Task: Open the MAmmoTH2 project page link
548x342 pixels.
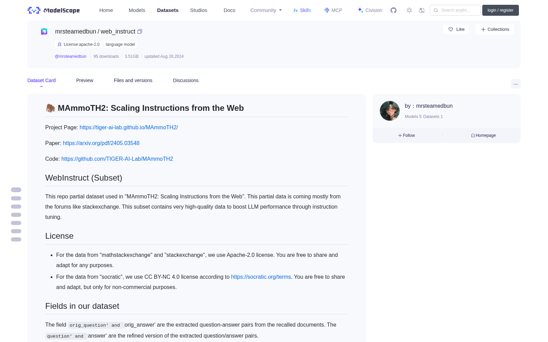Action: pyautogui.click(x=129, y=127)
